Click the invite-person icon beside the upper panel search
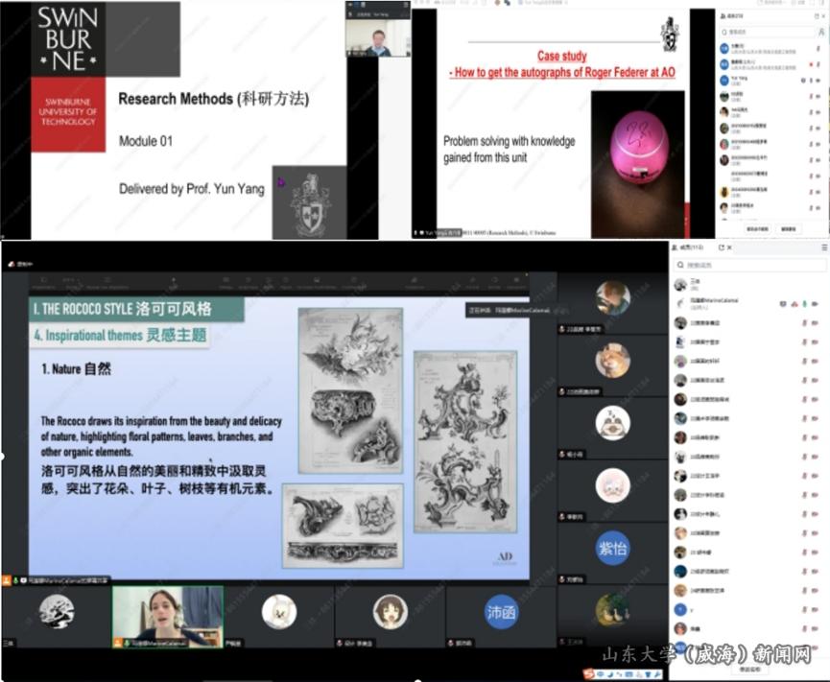Viewport: 830px width, 682px height. pos(821,33)
